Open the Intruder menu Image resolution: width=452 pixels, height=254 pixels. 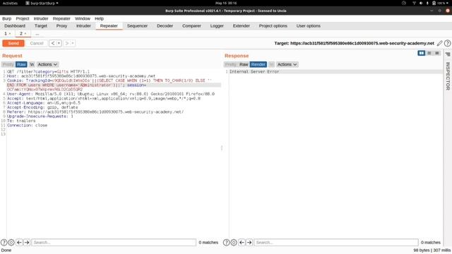tap(41, 18)
